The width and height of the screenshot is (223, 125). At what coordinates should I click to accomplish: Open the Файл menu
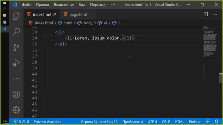pos(26,5)
